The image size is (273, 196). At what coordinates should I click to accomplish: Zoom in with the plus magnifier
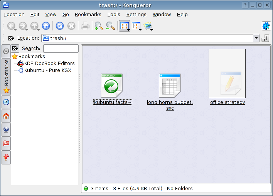(99, 26)
